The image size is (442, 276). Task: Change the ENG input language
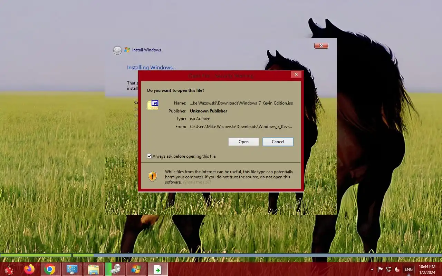click(409, 269)
